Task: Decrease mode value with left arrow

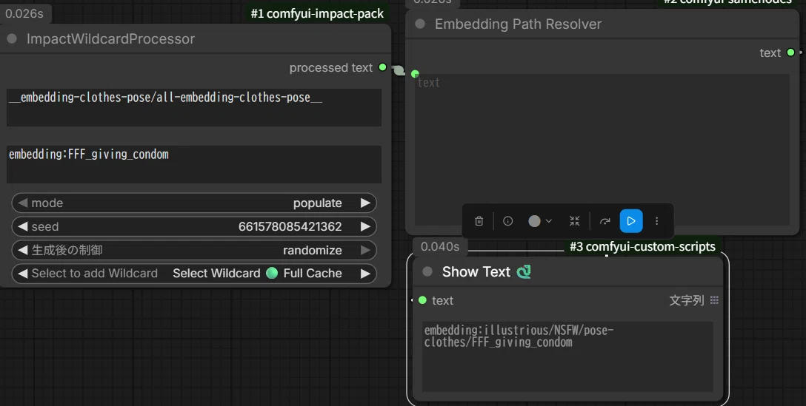Action: [x=23, y=203]
